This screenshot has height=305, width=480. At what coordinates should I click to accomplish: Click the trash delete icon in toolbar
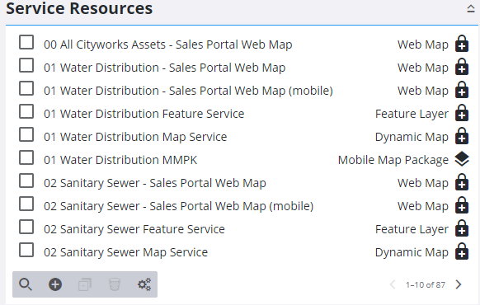click(x=115, y=284)
